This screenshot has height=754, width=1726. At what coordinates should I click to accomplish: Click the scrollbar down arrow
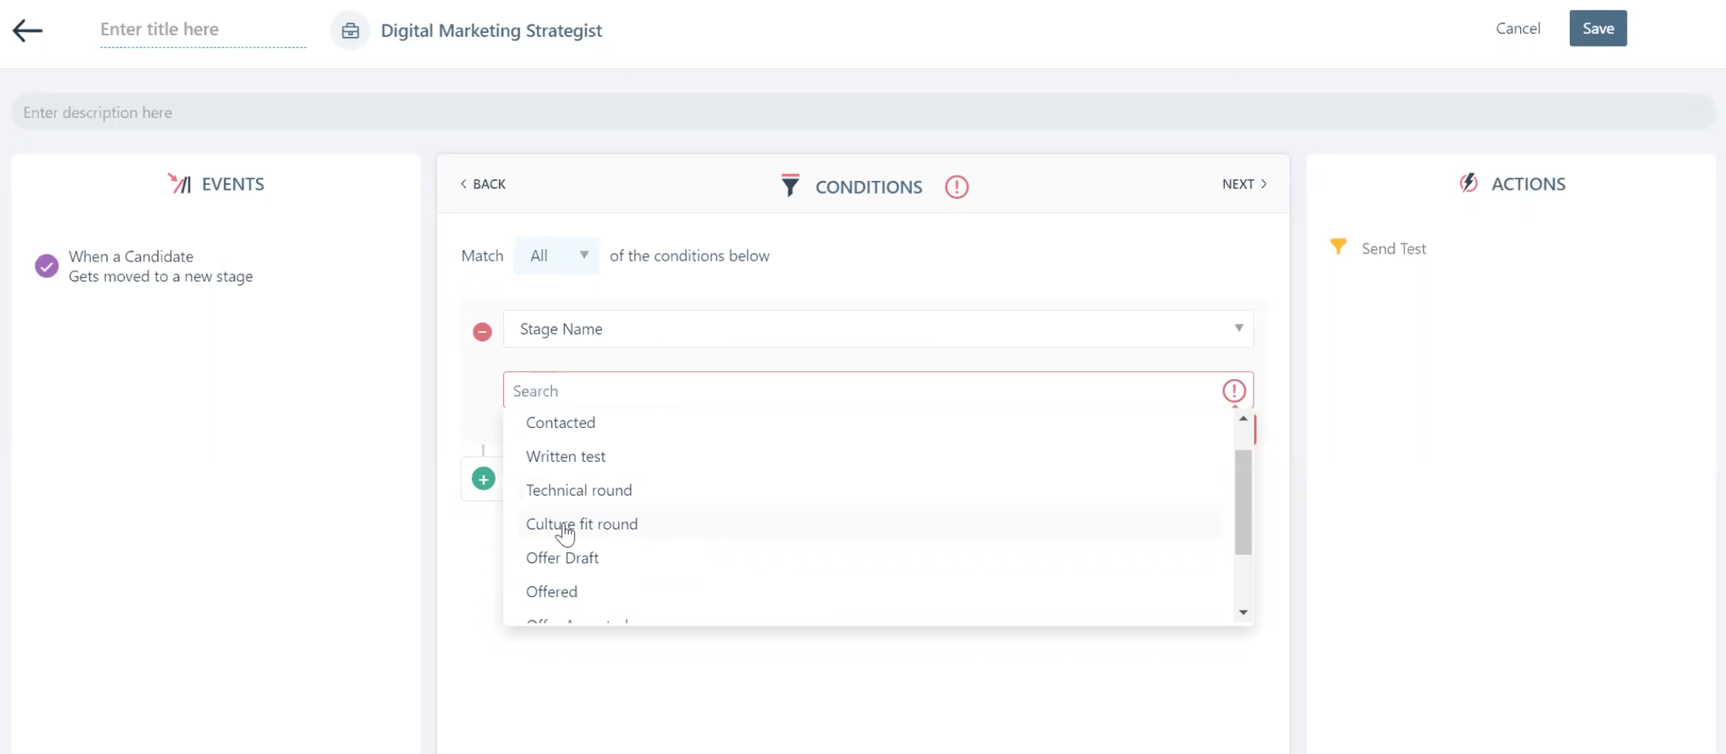[x=1243, y=613]
